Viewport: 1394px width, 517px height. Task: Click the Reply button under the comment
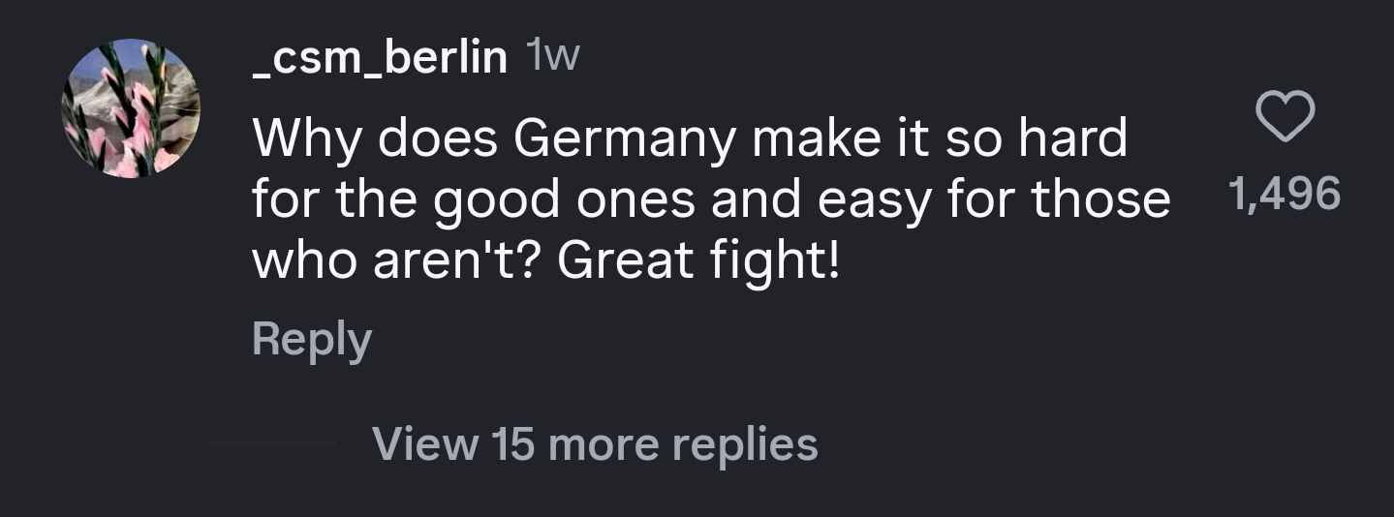tap(311, 340)
